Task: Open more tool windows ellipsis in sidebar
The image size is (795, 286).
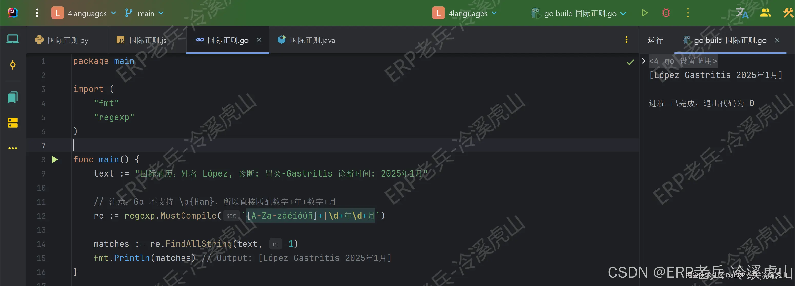Action: tap(13, 148)
